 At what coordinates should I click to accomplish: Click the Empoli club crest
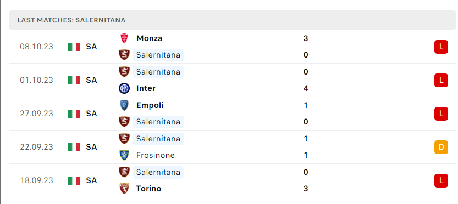[124, 105]
